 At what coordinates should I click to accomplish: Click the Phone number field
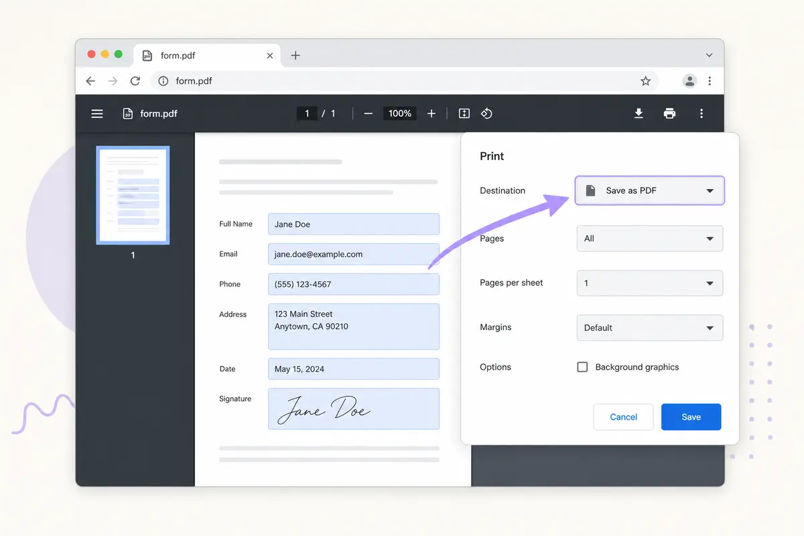coord(354,284)
